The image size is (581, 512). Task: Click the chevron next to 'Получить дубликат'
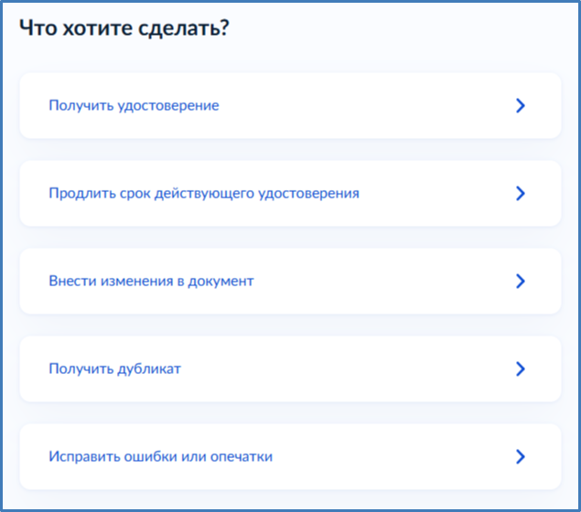coord(520,369)
